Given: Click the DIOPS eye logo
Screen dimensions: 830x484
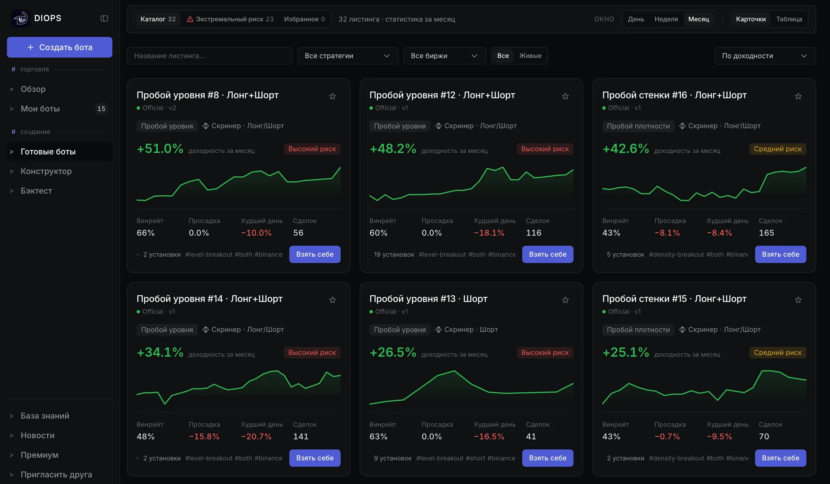Looking at the screenshot, I should (21, 18).
